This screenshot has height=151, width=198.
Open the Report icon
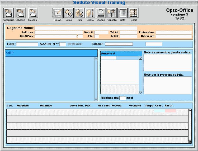pos(133,13)
